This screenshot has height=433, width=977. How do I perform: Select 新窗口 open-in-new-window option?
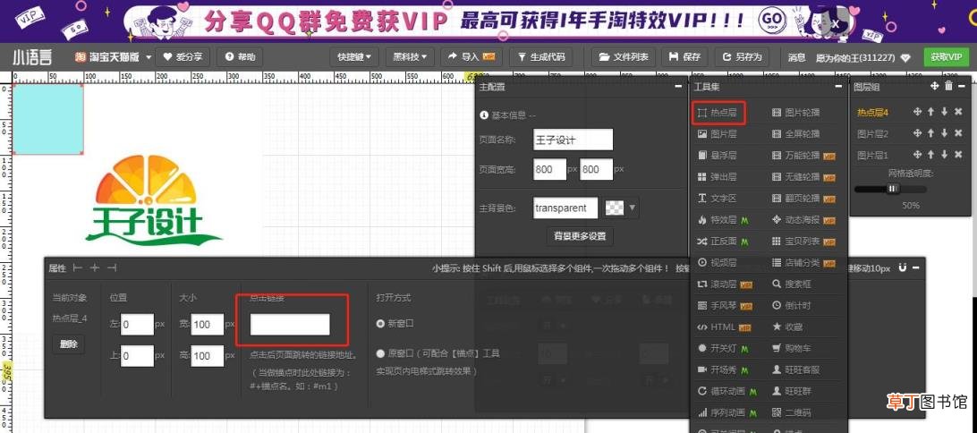point(395,324)
